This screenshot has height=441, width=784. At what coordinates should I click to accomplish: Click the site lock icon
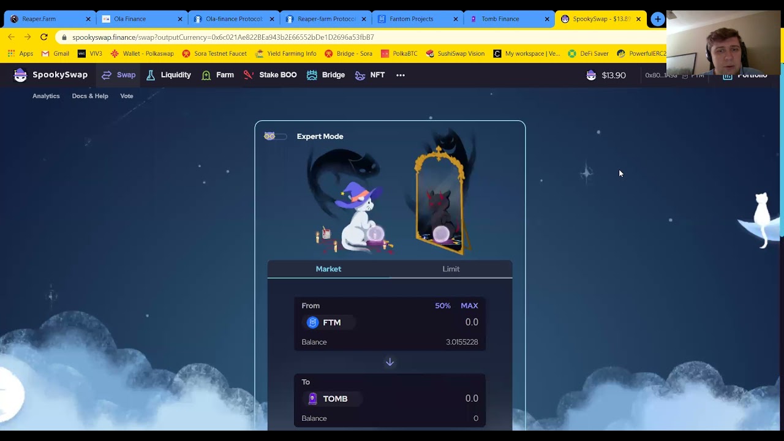64,37
